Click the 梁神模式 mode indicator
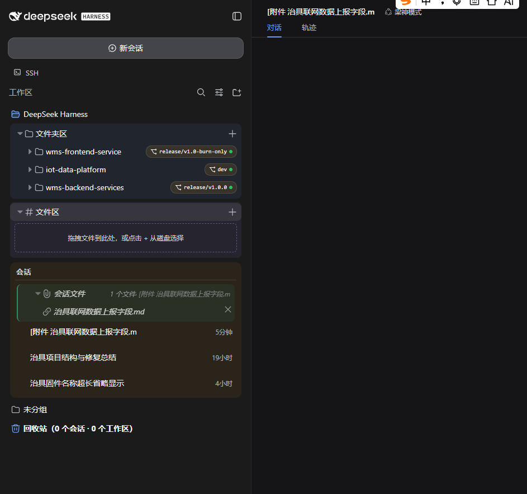 point(403,12)
